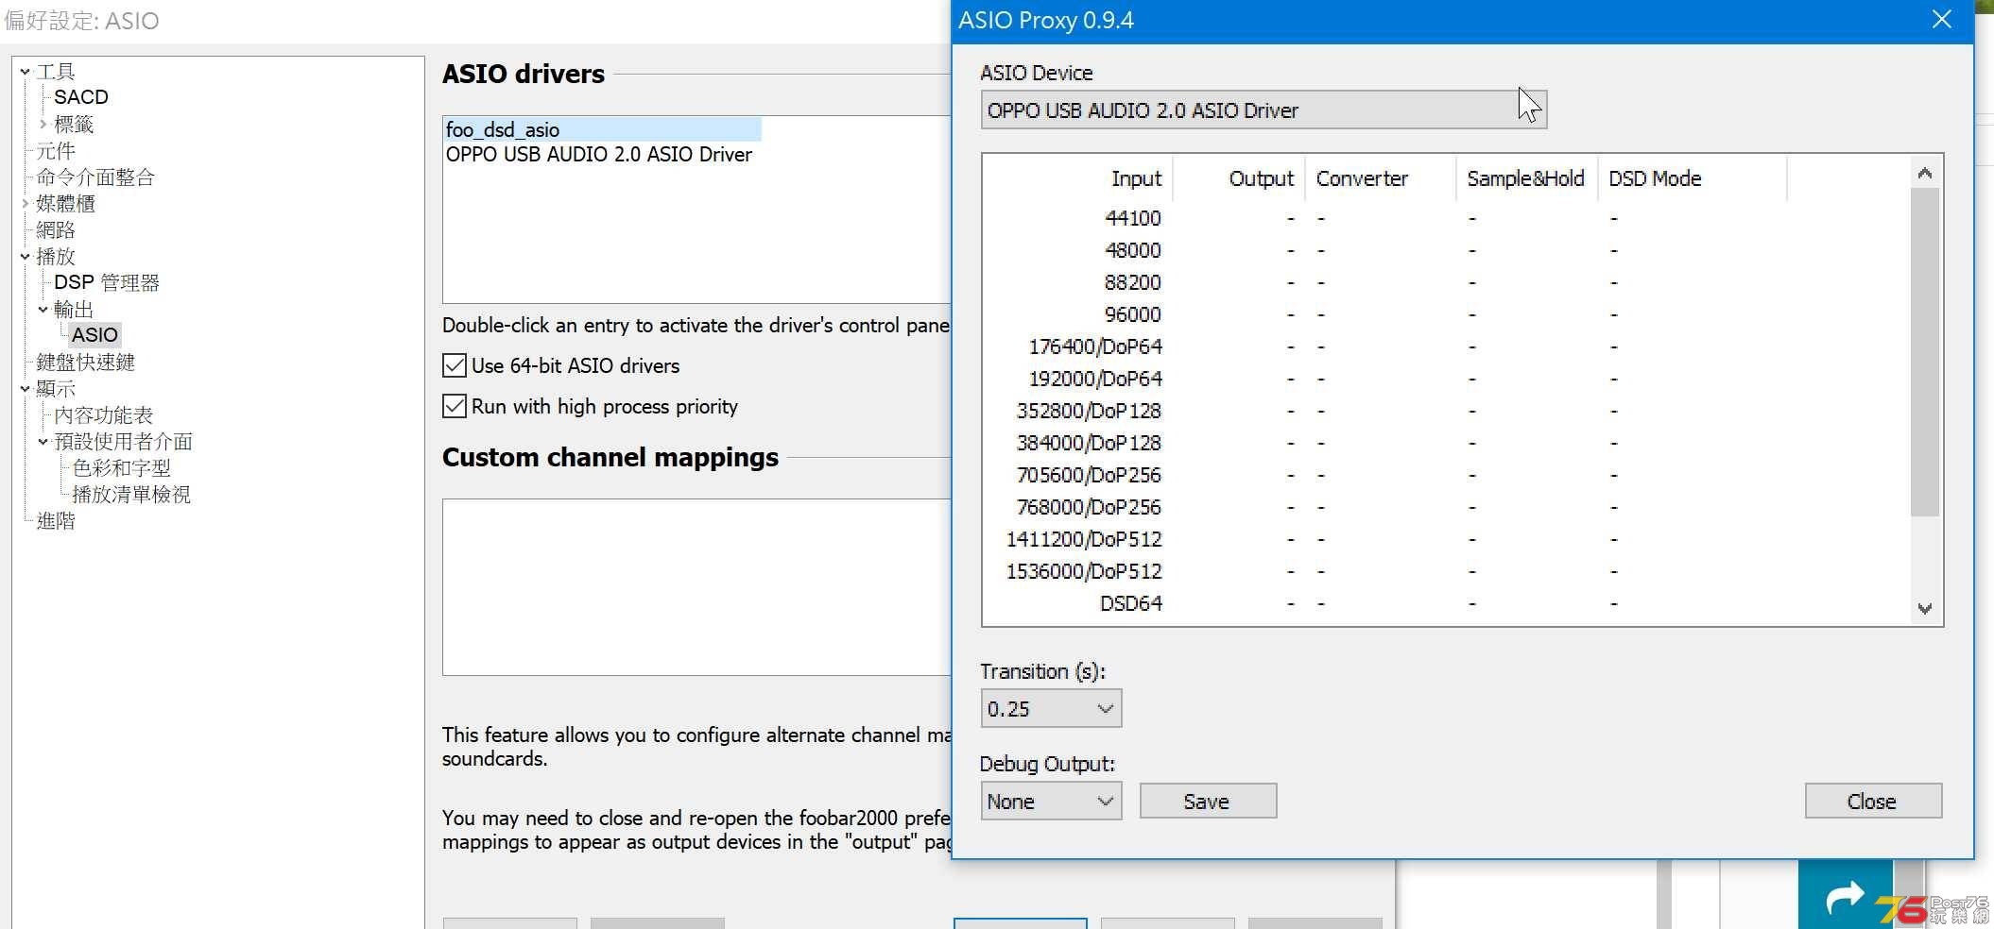Viewport: 1994px width, 929px height.
Task: Click the Close button in ASIO Proxy
Action: tap(1873, 802)
